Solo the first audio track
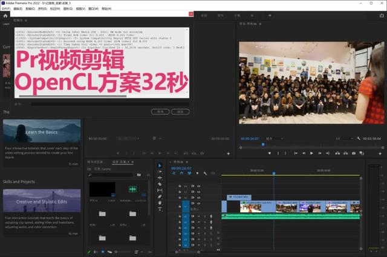Viewport: 387px width, 257px height. (x=204, y=216)
